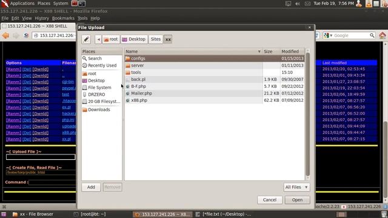Image resolution: width=388 pixels, height=218 pixels.
Task: Close the File Upload dialog
Action: point(309,27)
